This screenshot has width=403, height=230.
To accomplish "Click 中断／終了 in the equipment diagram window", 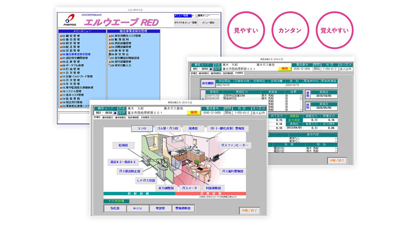I will 250,210.
